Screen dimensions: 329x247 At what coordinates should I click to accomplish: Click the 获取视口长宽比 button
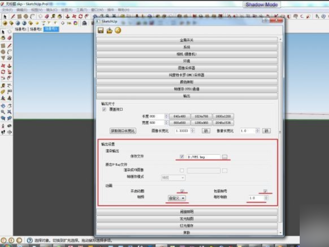pos(123,131)
